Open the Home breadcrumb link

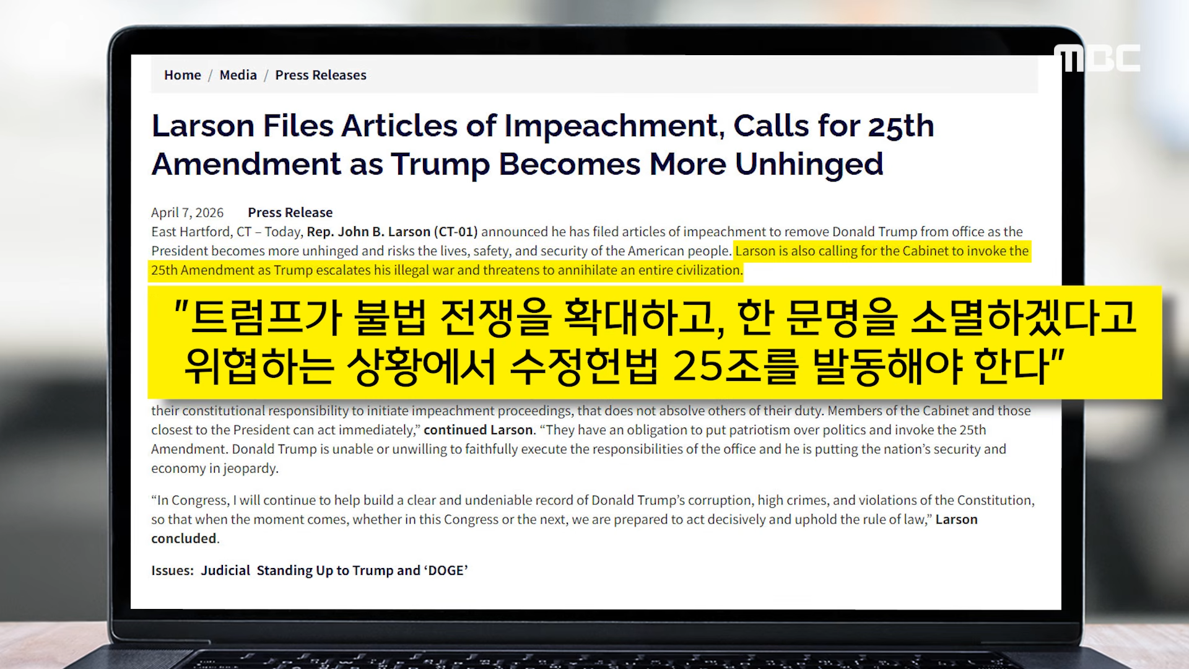[182, 75]
